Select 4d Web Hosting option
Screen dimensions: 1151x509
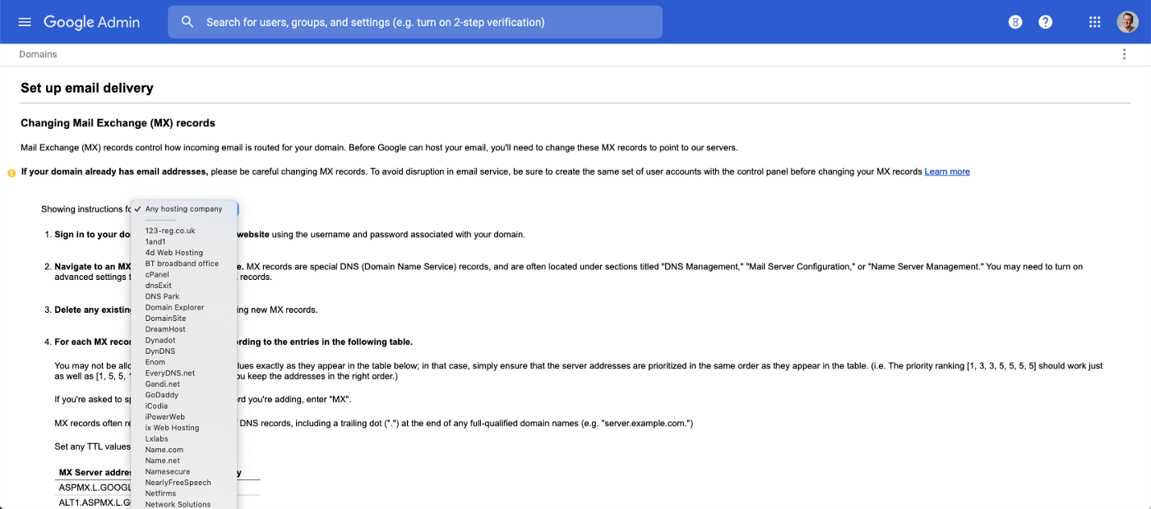[x=174, y=253]
